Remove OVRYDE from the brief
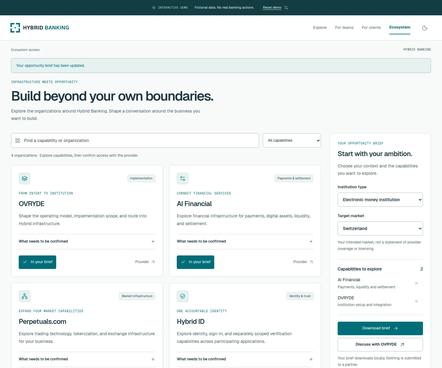This screenshot has height=368, width=442. pyautogui.click(x=416, y=301)
